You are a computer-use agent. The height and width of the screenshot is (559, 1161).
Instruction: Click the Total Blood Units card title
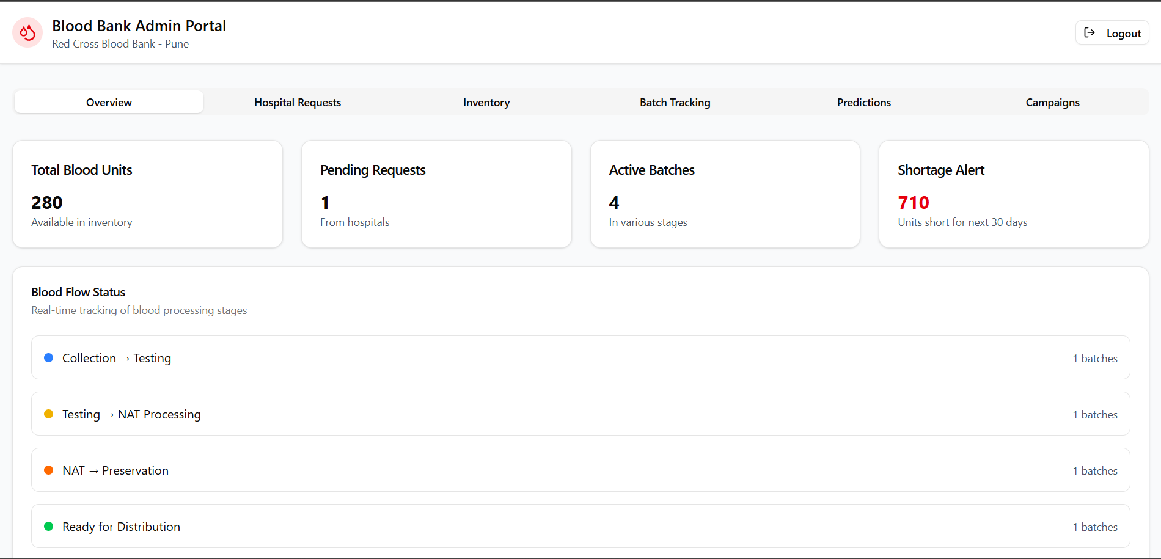pos(82,170)
